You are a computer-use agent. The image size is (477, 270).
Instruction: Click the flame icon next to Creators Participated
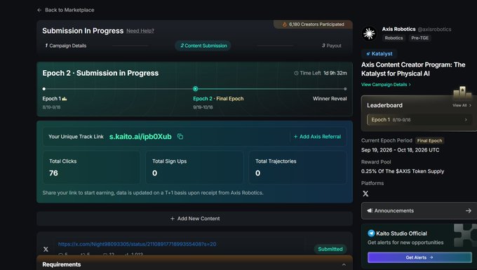[285, 25]
